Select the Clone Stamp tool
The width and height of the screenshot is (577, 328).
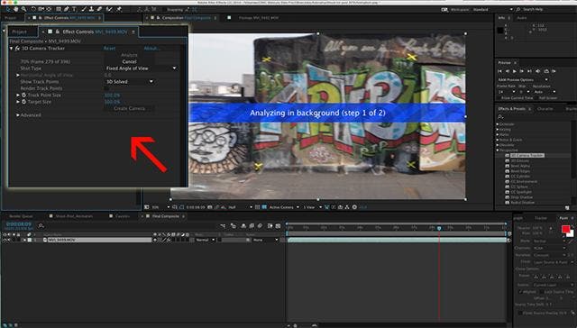tap(91, 9)
